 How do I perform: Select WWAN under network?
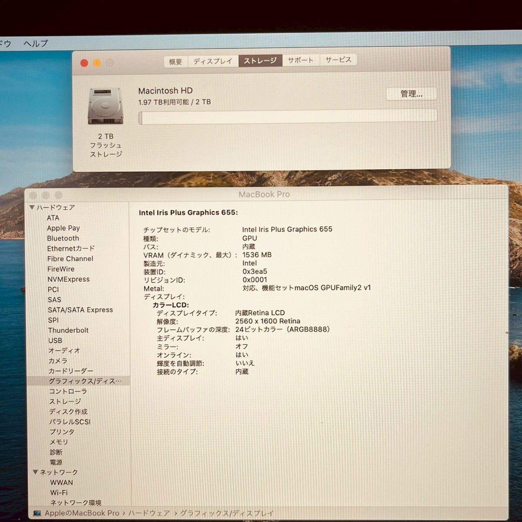coord(61,482)
